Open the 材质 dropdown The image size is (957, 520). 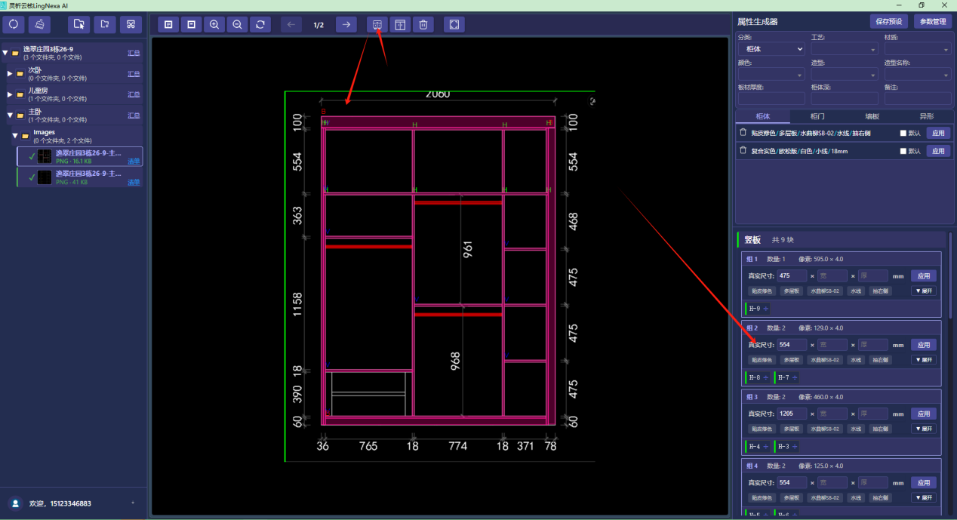click(x=918, y=48)
